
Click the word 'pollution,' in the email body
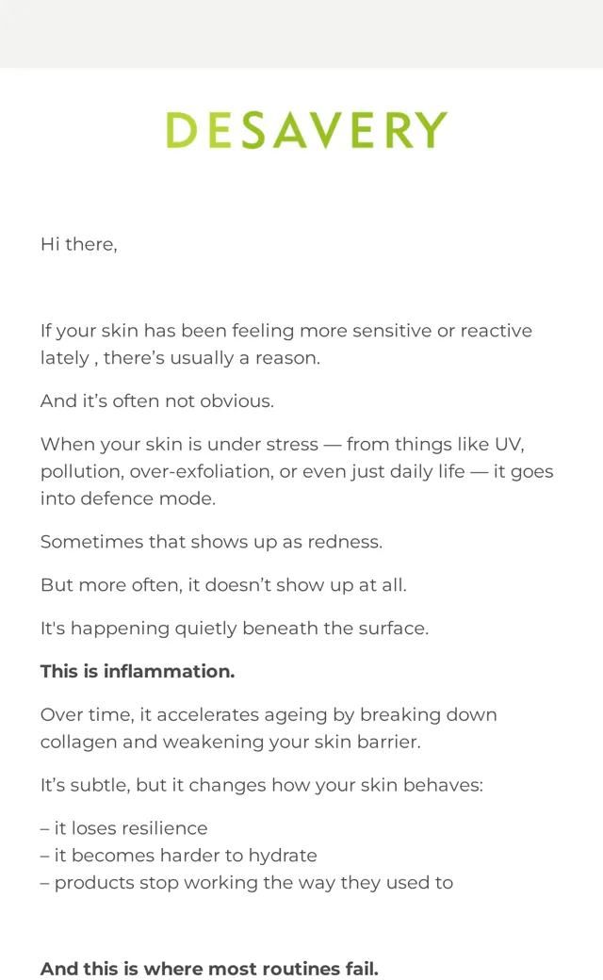(x=83, y=471)
